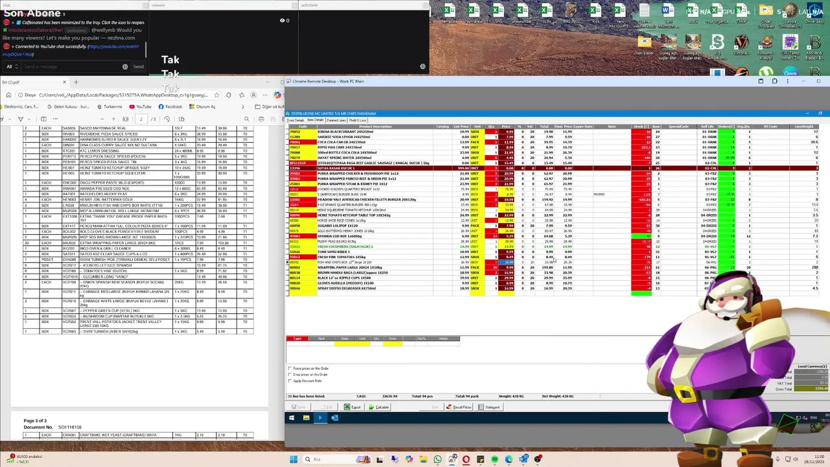Tick the Apply Discount Rate checkbox

coord(290,380)
